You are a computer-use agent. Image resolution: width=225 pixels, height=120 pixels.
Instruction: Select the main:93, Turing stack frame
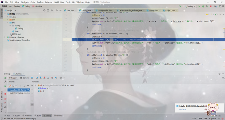pos(19,93)
